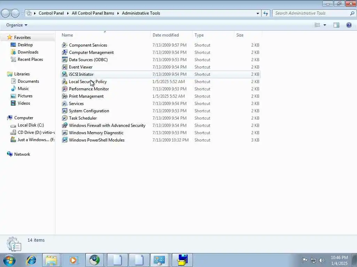Open Recent Places in navigation pane
This screenshot has width=357, height=267.
[x=30, y=59]
